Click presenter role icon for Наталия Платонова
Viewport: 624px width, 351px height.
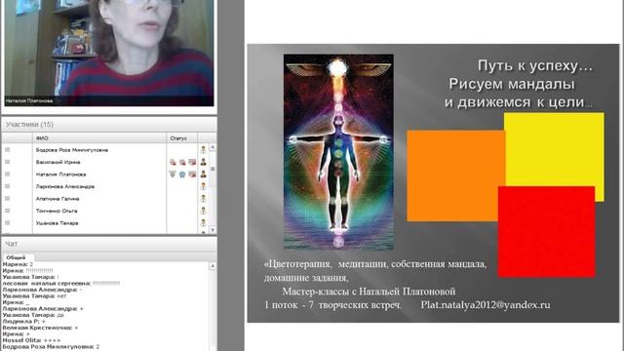click(204, 174)
